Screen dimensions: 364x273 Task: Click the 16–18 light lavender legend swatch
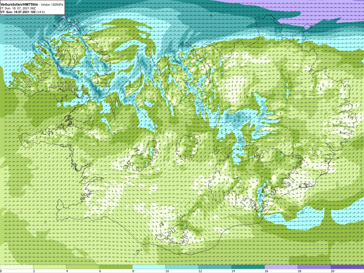281,267
